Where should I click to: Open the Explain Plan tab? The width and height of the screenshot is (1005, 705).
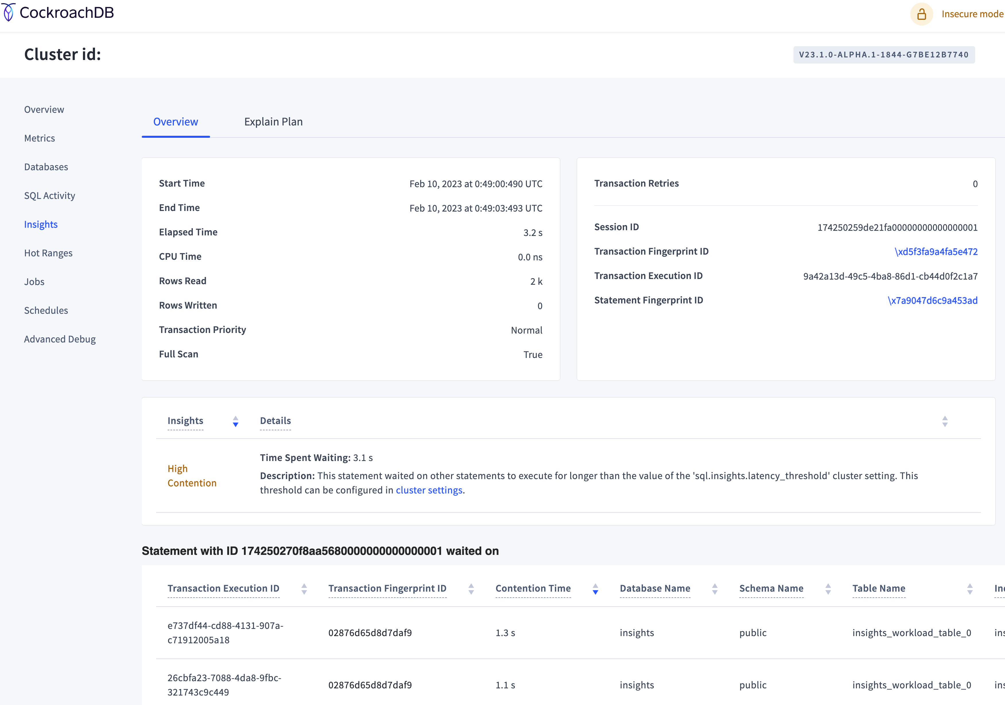[273, 122]
